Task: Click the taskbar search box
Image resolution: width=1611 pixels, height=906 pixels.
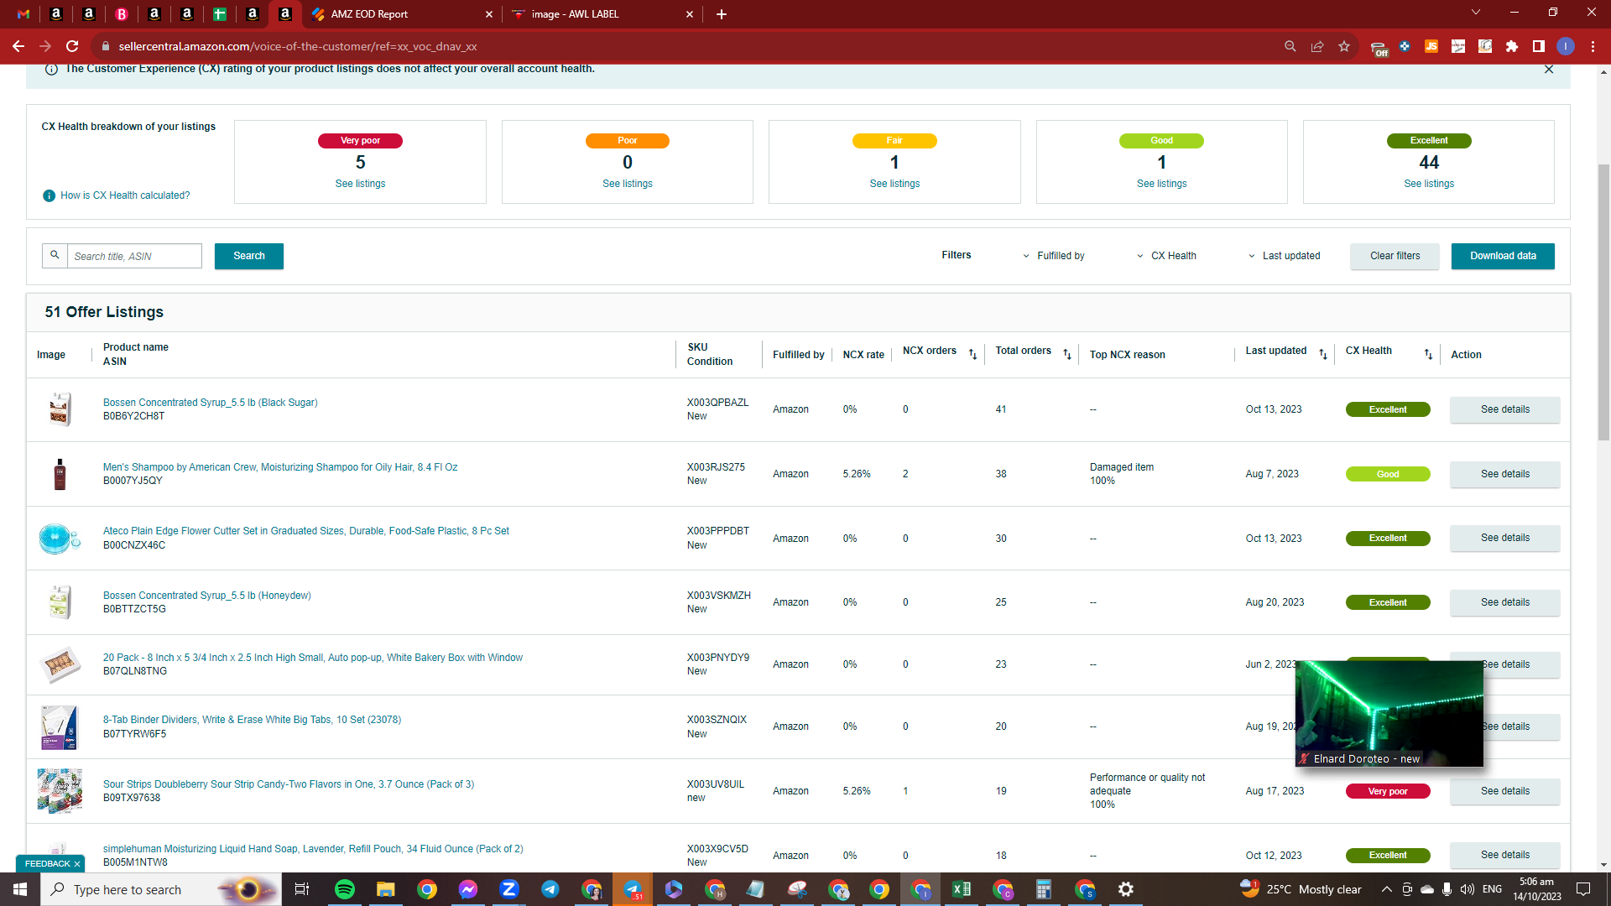Action: pos(159,889)
